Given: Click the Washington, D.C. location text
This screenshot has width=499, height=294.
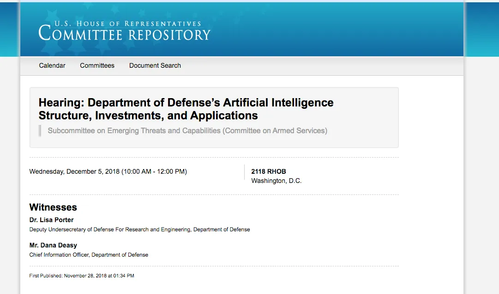Looking at the screenshot, I should [276, 181].
